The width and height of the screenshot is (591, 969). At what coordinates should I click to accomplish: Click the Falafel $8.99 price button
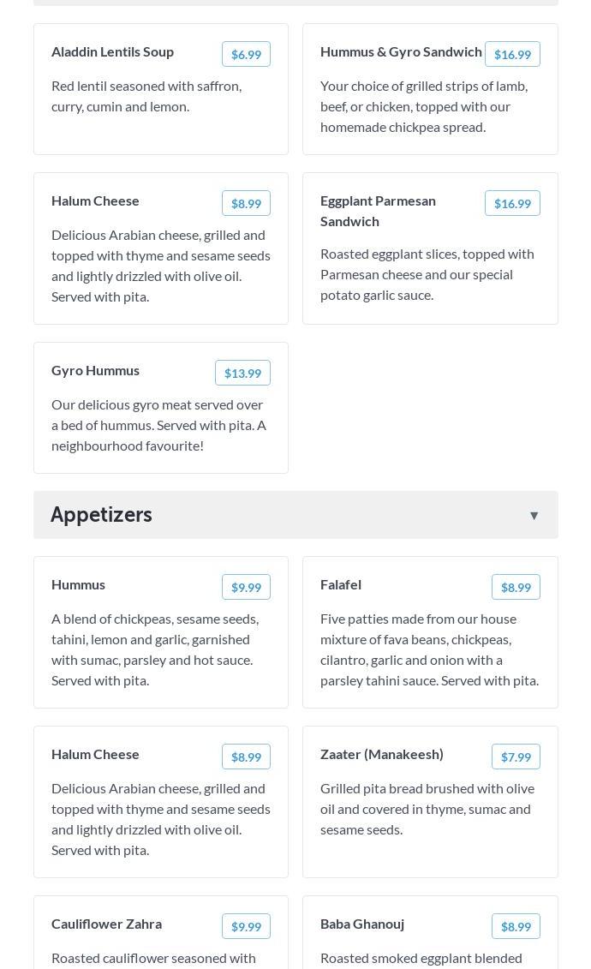coord(516,587)
